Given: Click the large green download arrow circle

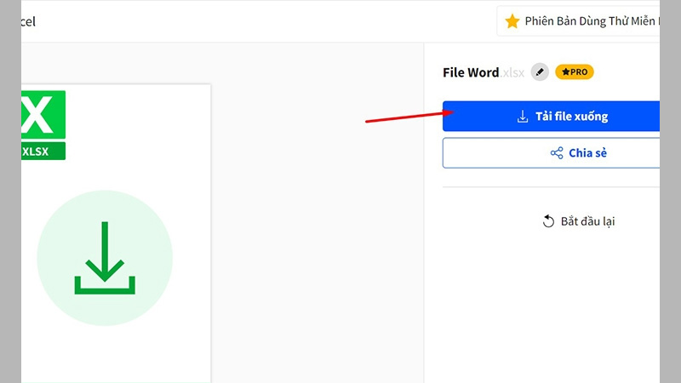Looking at the screenshot, I should [105, 258].
